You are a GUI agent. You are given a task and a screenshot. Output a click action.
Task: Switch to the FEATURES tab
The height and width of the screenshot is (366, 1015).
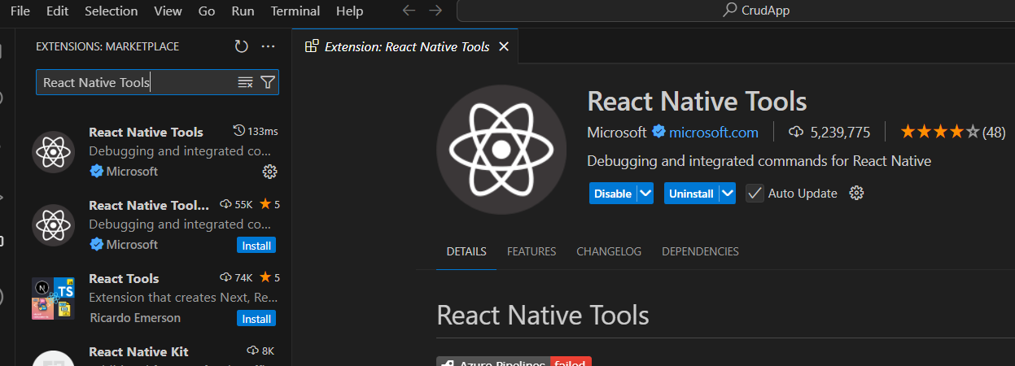click(x=532, y=251)
